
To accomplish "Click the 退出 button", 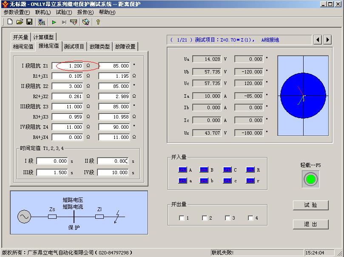I will click(x=310, y=224).
